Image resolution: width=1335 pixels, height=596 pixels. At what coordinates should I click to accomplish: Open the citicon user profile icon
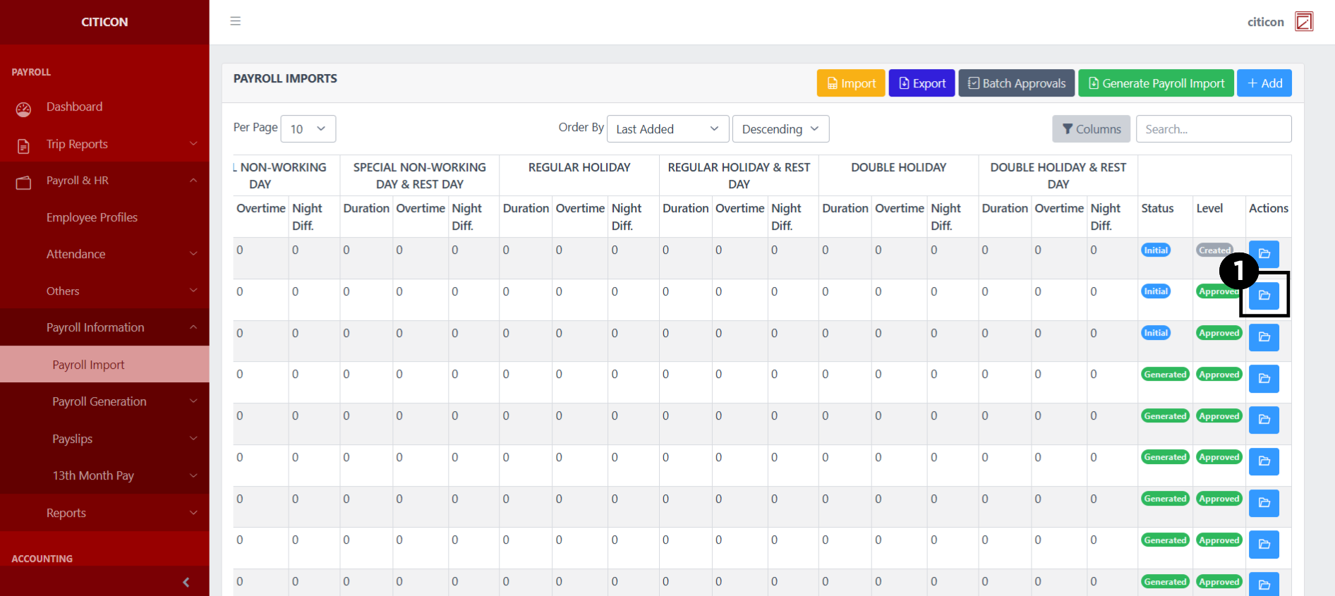1303,22
